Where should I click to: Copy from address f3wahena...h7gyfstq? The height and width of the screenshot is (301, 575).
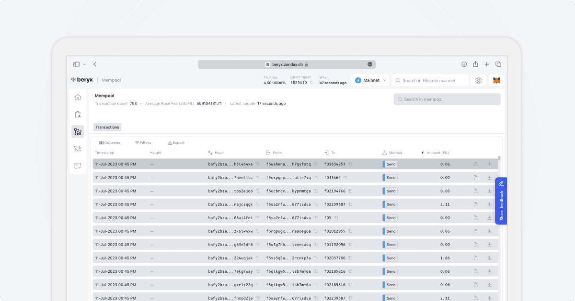coord(316,164)
